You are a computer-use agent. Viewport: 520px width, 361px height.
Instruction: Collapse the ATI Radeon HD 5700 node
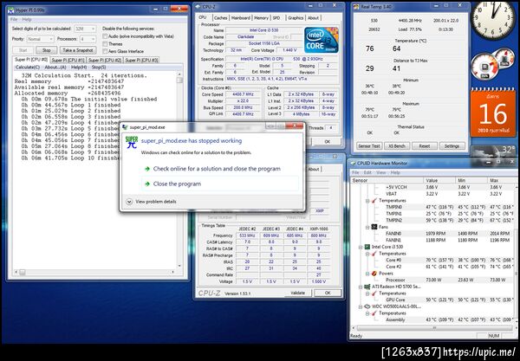tap(361, 287)
